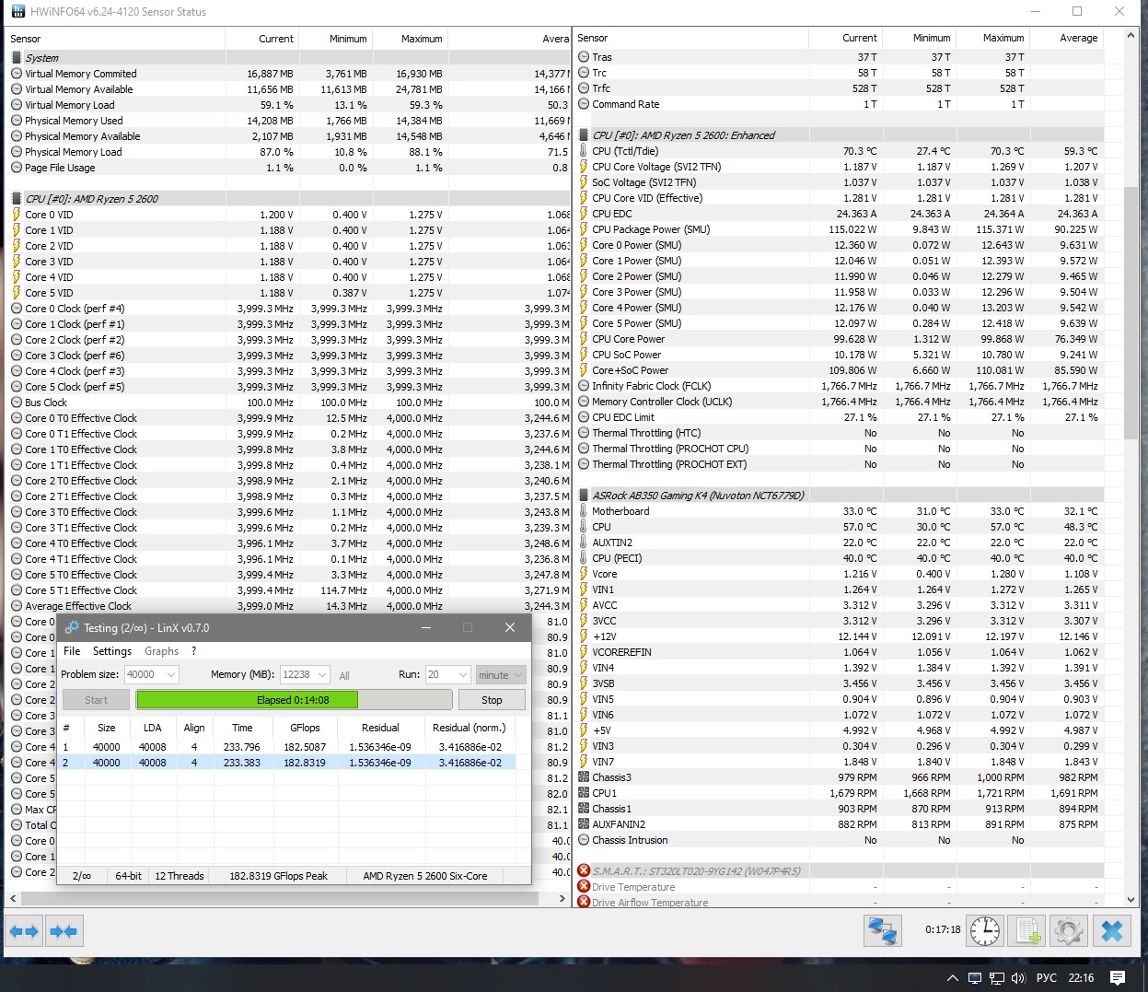
Task: Click the left pane horizontal scrollbar right arrow
Action: click(562, 898)
